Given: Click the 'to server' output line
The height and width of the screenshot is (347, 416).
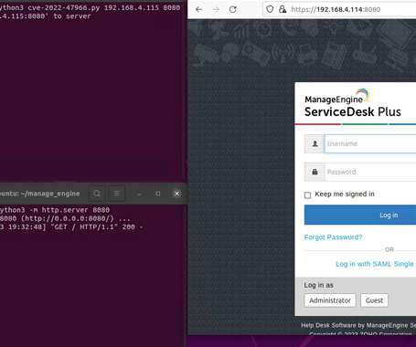Looking at the screenshot, I should click(46, 16).
